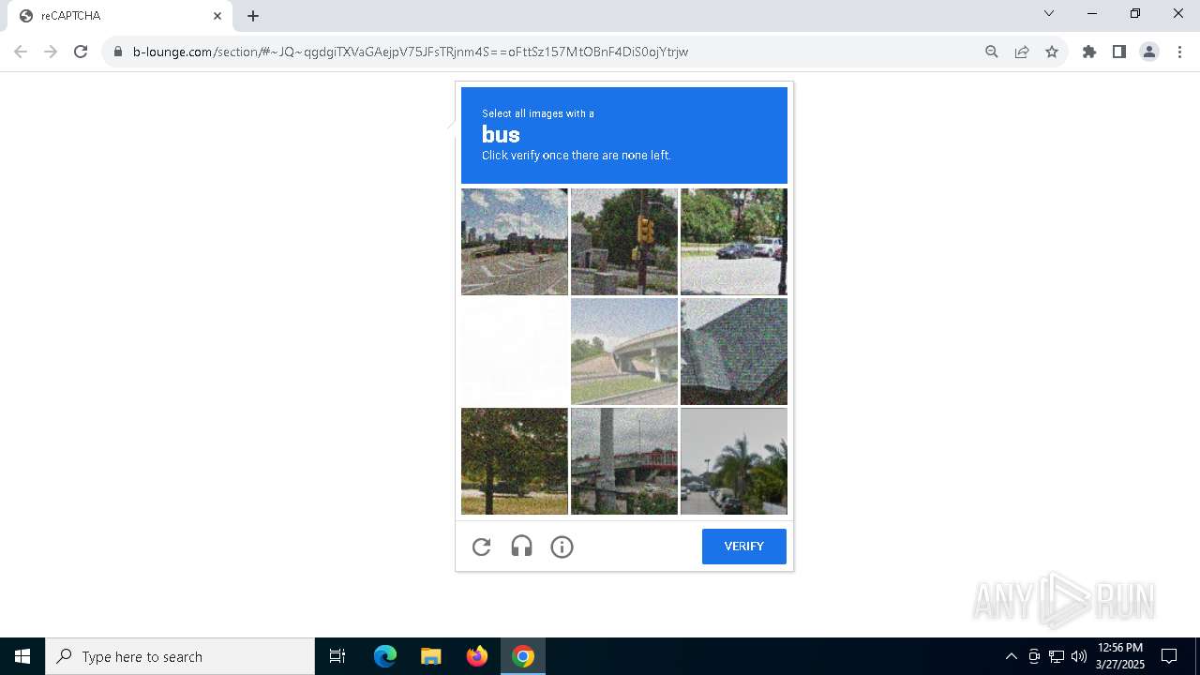The height and width of the screenshot is (675, 1200).
Task: Open a new browser tab
Action: 253,16
